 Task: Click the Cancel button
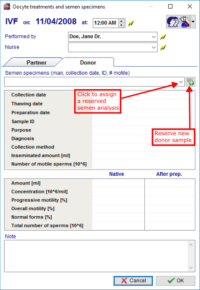click(x=133, y=281)
